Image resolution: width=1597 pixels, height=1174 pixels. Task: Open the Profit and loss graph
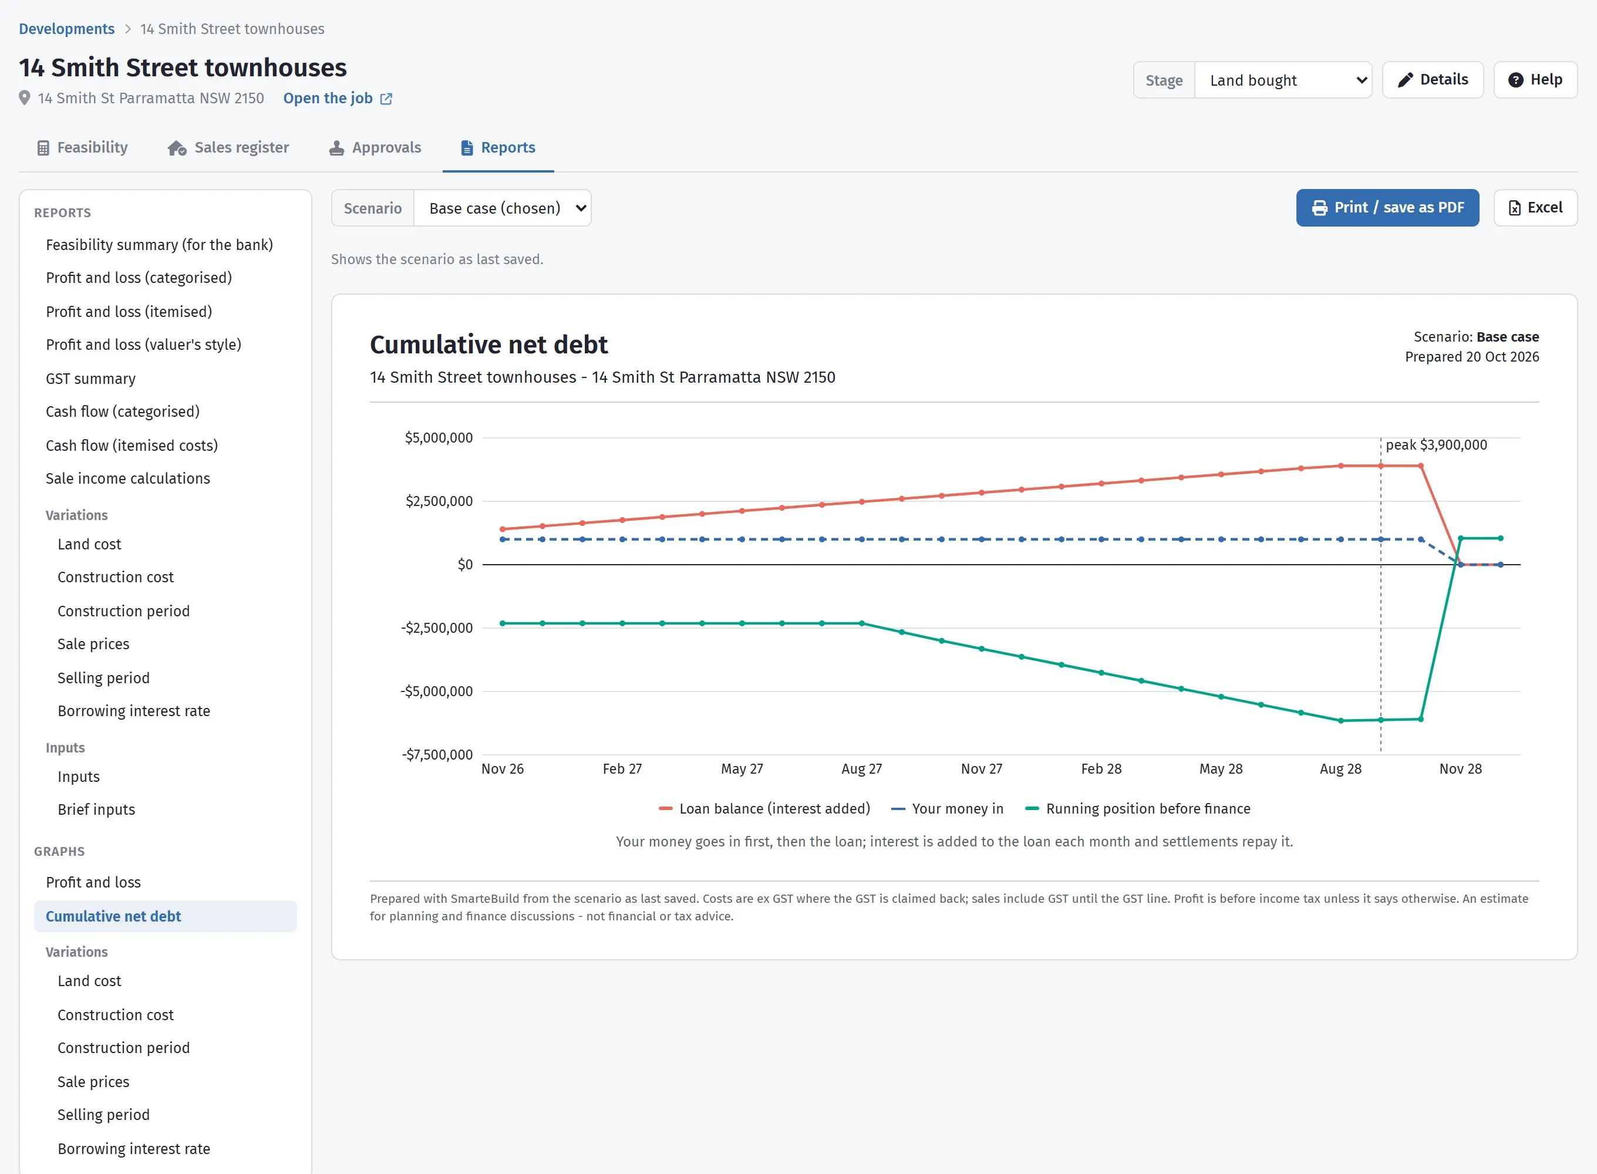(x=93, y=882)
